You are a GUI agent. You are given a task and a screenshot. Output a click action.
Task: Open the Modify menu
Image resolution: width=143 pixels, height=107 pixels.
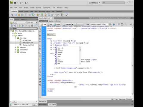32,8
